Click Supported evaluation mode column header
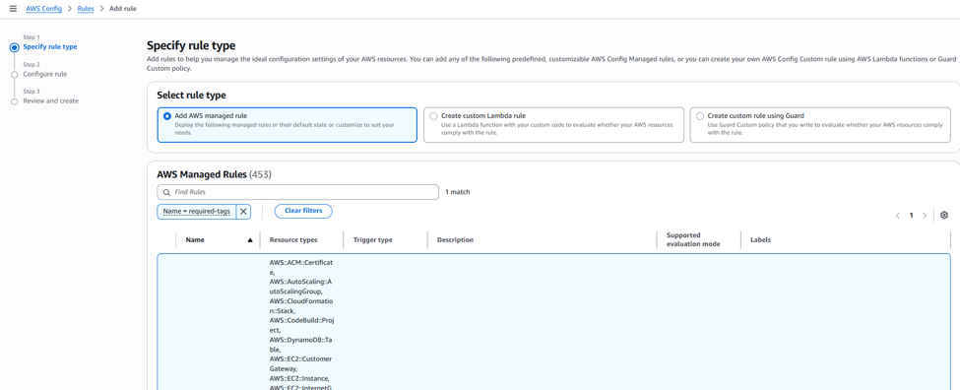Viewport: 960px width, 390px height. (x=693, y=239)
